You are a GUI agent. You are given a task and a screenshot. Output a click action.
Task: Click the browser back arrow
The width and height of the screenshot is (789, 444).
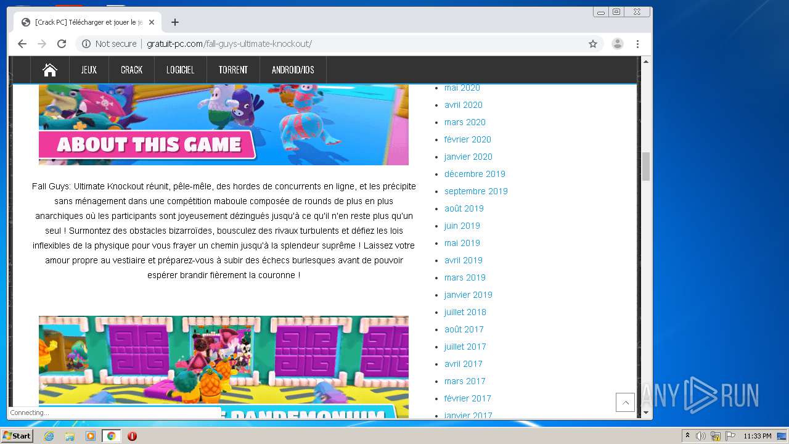tap(22, 44)
